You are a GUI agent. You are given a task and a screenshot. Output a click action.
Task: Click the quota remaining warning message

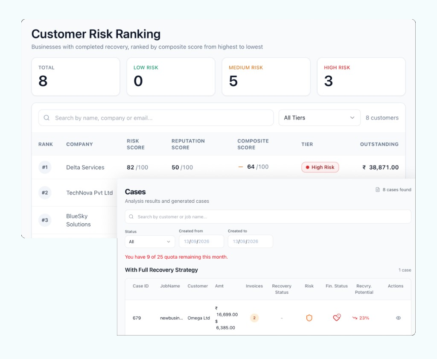176,257
